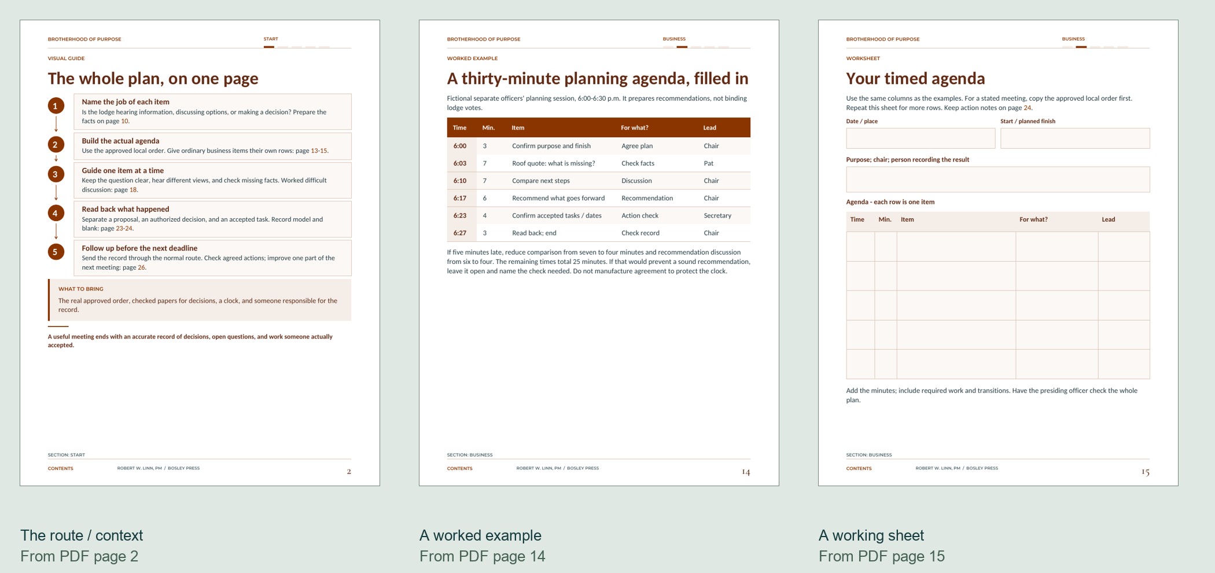Click the page 2 thumbnail page

tap(200, 253)
